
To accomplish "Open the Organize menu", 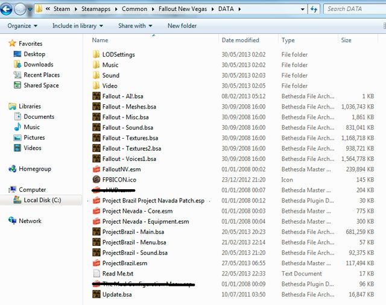I will pos(22,26).
